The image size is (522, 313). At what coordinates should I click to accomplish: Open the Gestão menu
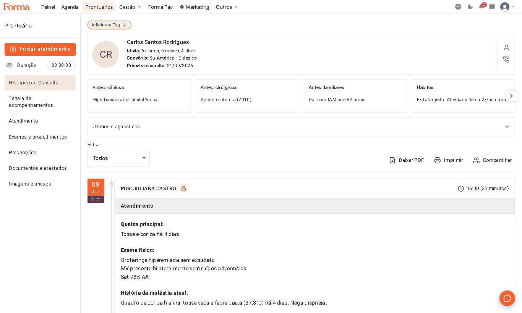click(x=130, y=7)
